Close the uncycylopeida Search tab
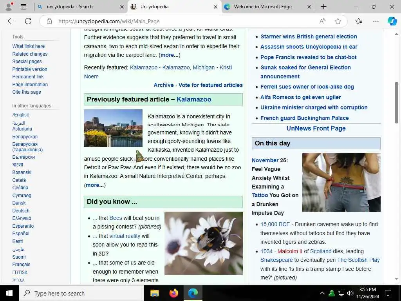Image resolution: width=401 pixels, height=301 pixels. pyautogui.click(x=122, y=7)
